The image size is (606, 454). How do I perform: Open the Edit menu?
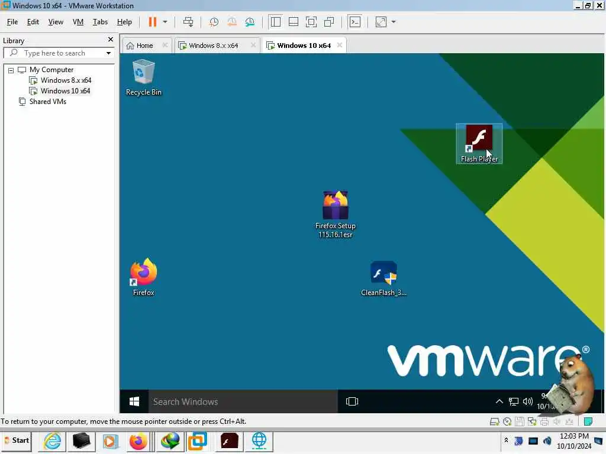33,22
